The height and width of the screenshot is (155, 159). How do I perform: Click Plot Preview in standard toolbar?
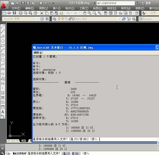tap(26, 13)
